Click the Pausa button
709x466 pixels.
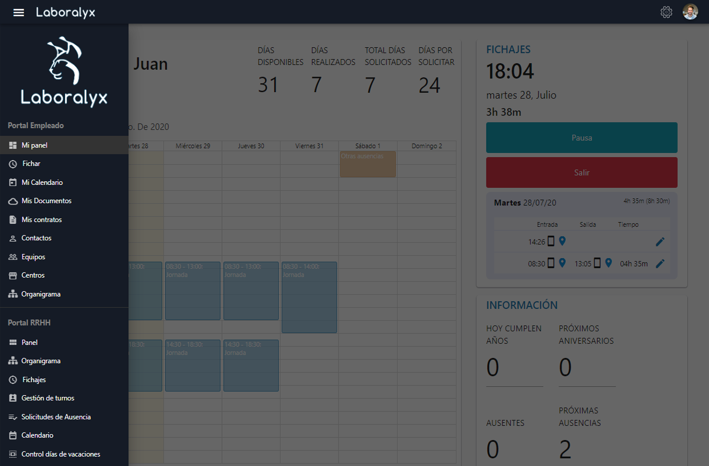tap(582, 138)
